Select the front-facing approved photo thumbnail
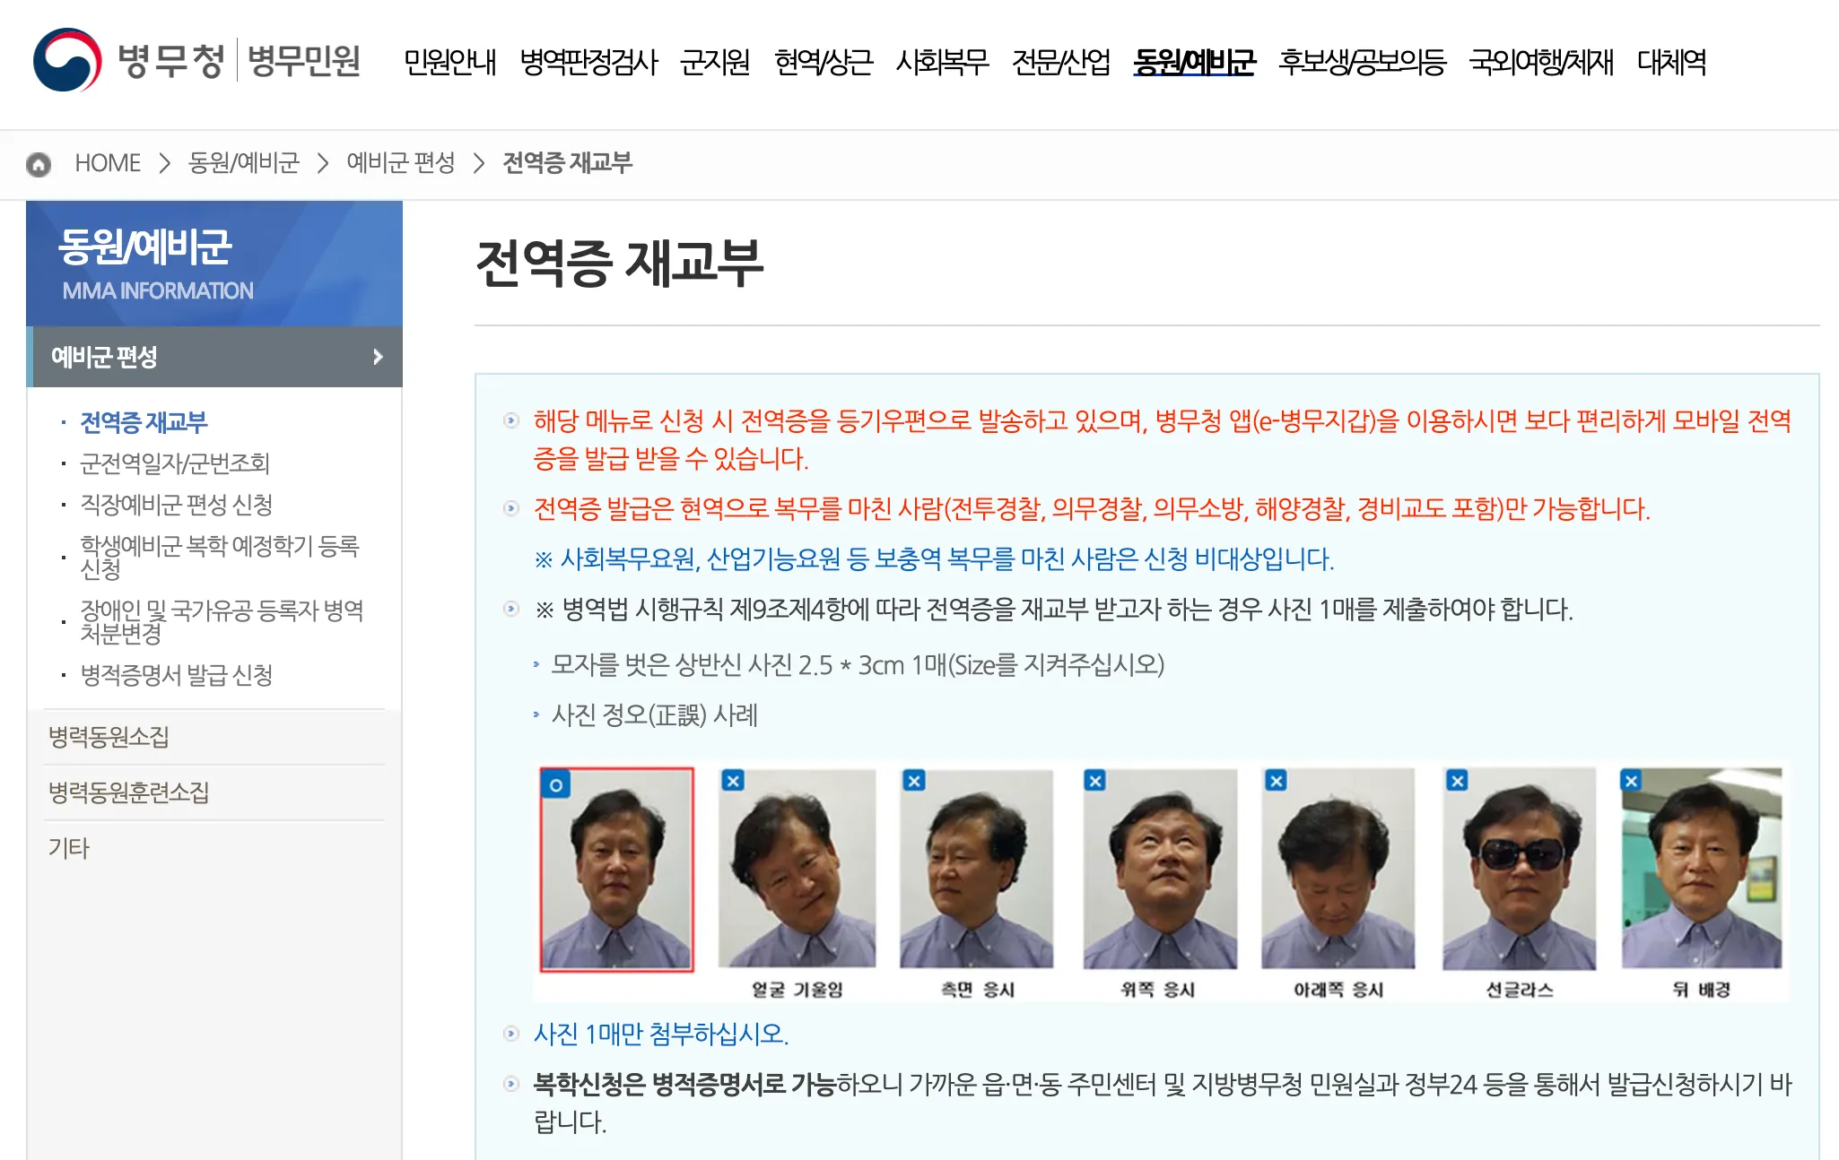This screenshot has width=1839, height=1160. pyautogui.click(x=616, y=868)
